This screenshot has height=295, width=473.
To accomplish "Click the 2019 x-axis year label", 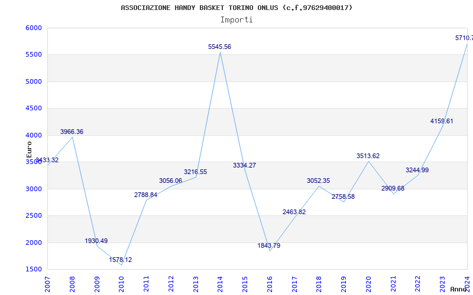I will click(x=344, y=284).
